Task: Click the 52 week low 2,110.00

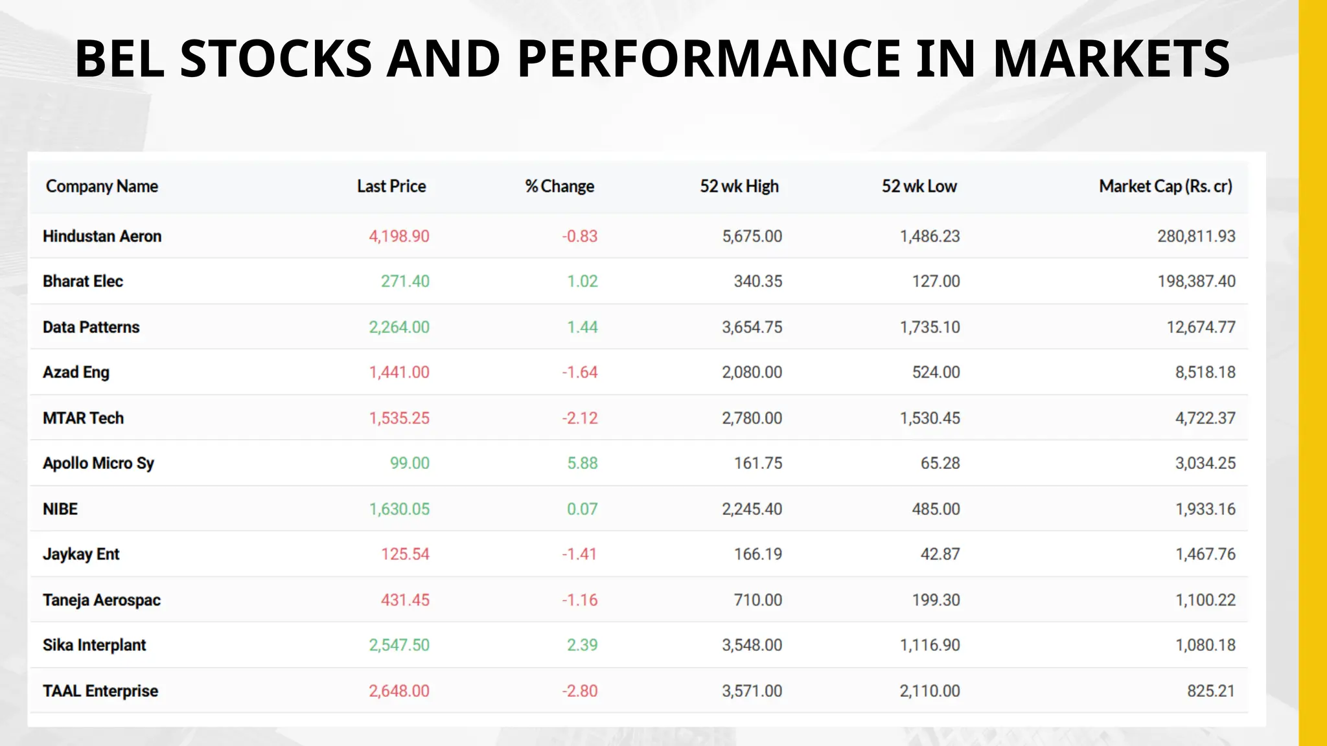Action: [930, 691]
